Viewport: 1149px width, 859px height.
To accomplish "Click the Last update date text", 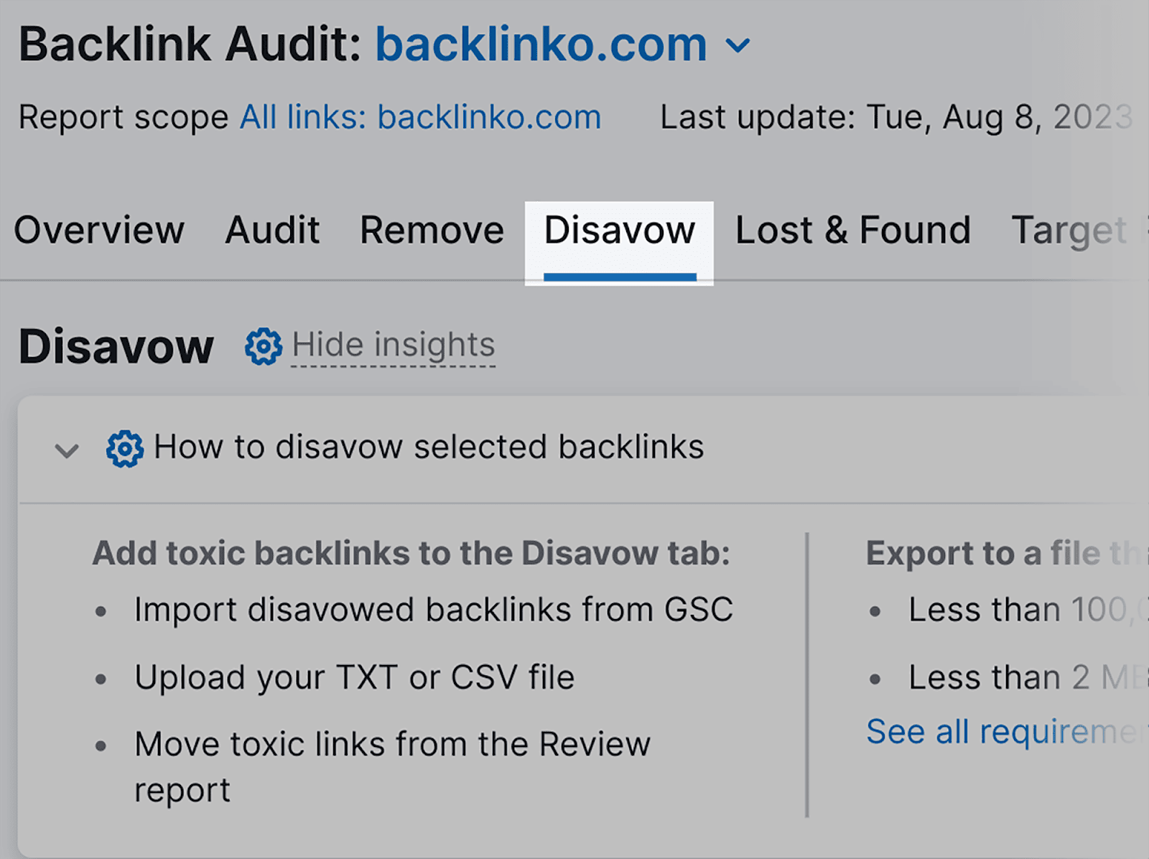I will [x=896, y=117].
